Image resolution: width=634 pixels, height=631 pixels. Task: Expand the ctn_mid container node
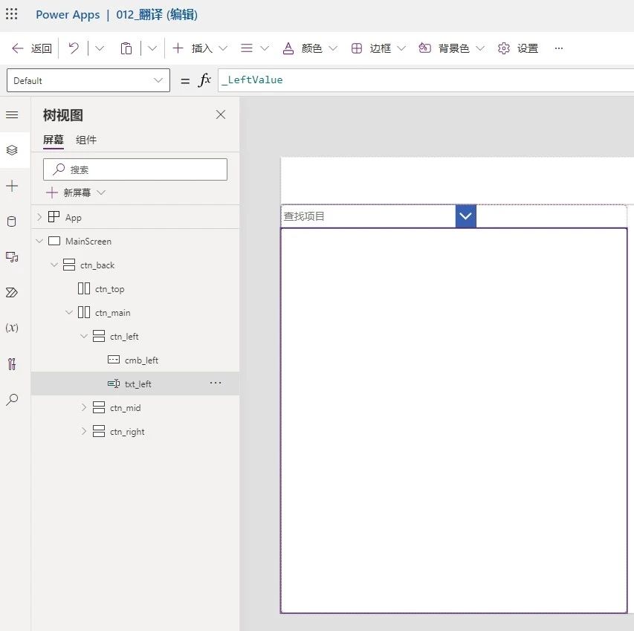click(84, 408)
